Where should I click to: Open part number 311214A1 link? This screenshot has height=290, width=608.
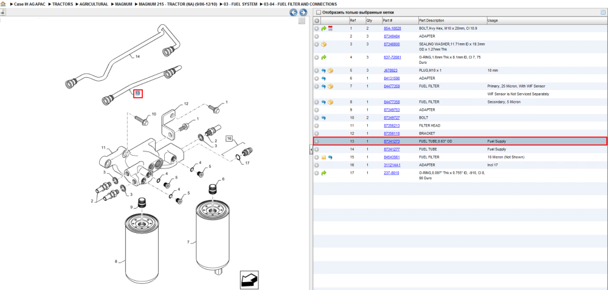click(x=392, y=165)
